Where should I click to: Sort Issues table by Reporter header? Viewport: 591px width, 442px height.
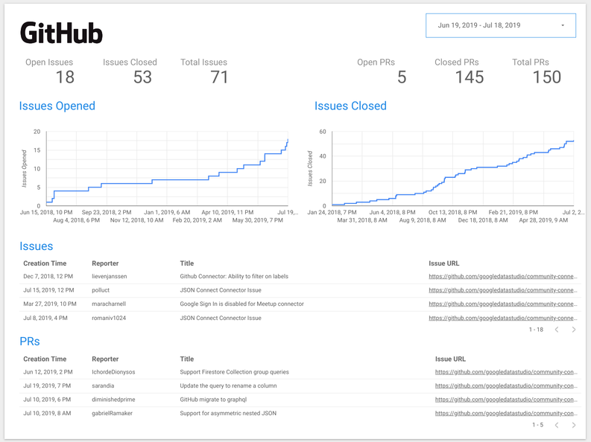pos(105,263)
